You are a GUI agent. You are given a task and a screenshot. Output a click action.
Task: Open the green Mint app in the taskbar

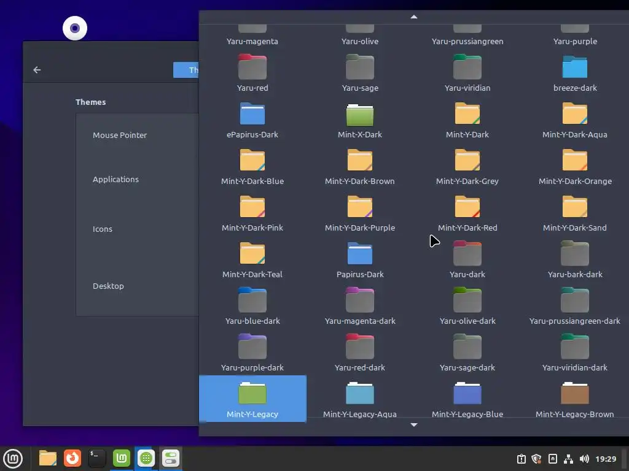[122, 458]
